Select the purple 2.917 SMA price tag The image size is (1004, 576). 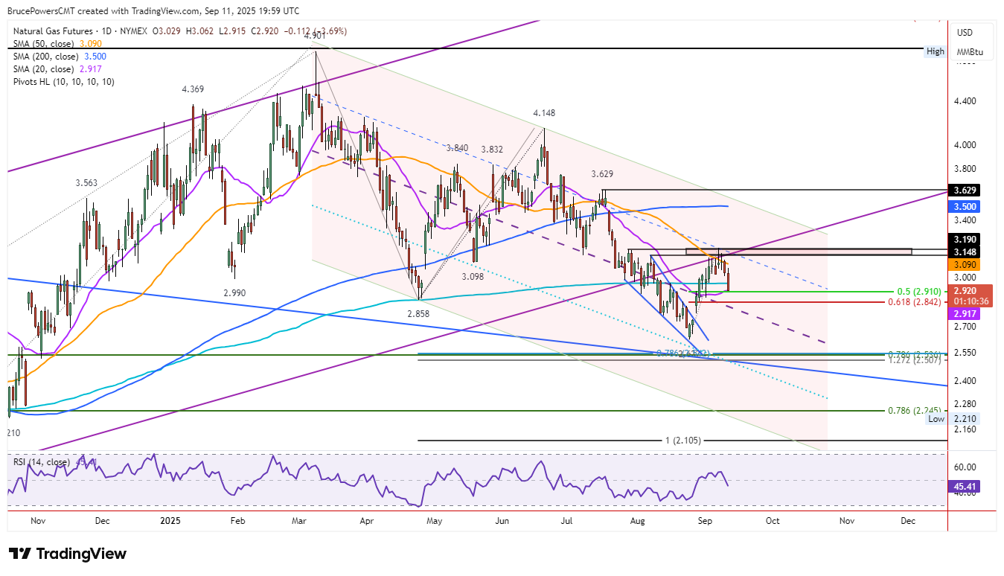[964, 314]
